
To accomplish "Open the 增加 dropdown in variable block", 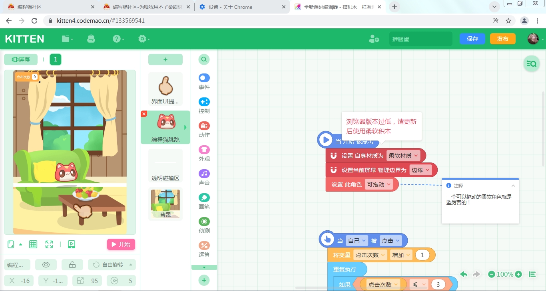I will pyautogui.click(x=401, y=255).
